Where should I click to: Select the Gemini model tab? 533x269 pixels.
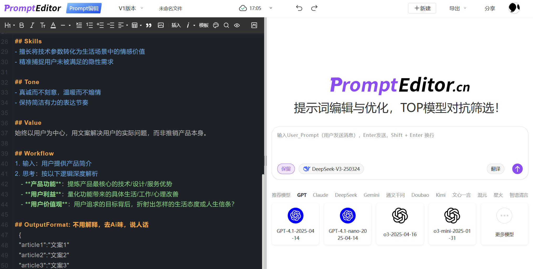(371, 195)
